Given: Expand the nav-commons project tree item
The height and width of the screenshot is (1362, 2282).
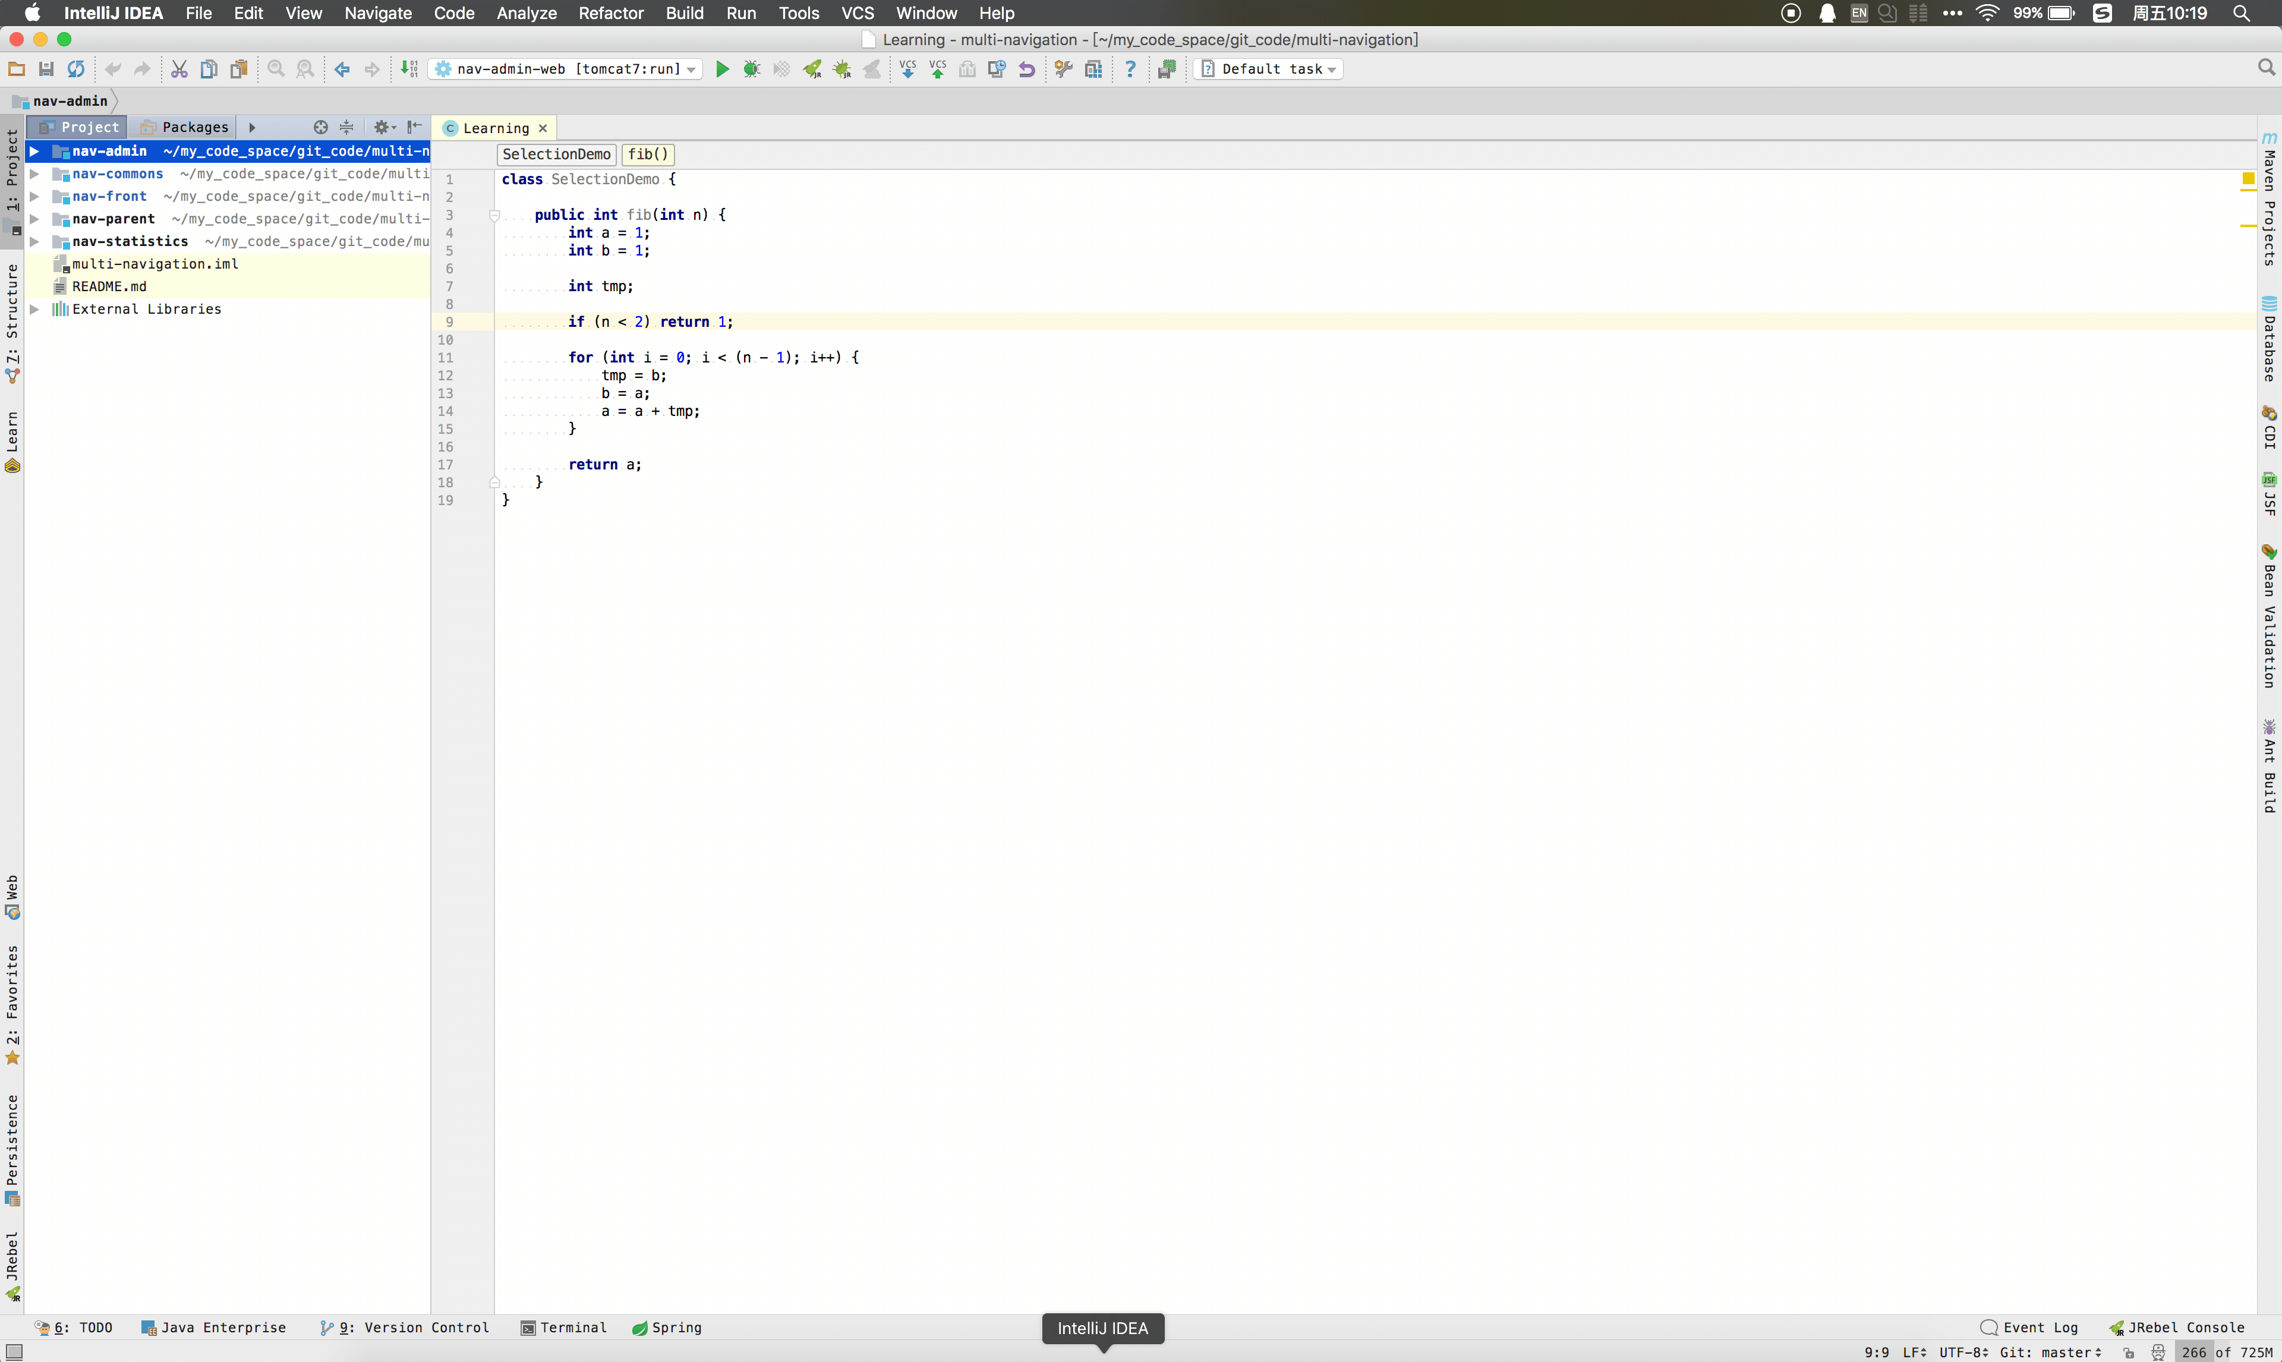Looking at the screenshot, I should 36,174.
